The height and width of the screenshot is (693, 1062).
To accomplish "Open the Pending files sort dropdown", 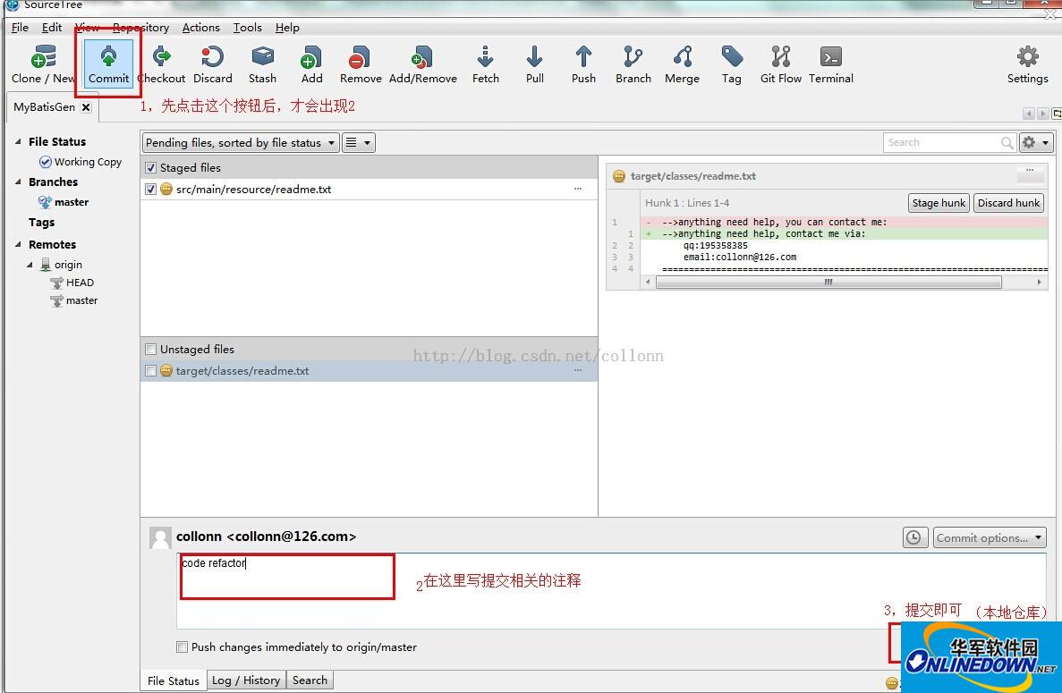I will (241, 143).
